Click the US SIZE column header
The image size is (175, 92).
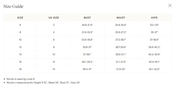pyautogui.click(x=54, y=18)
